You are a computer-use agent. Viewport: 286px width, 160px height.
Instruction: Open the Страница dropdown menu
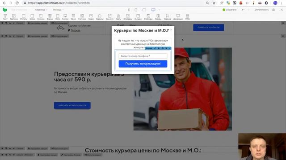tap(41, 10)
